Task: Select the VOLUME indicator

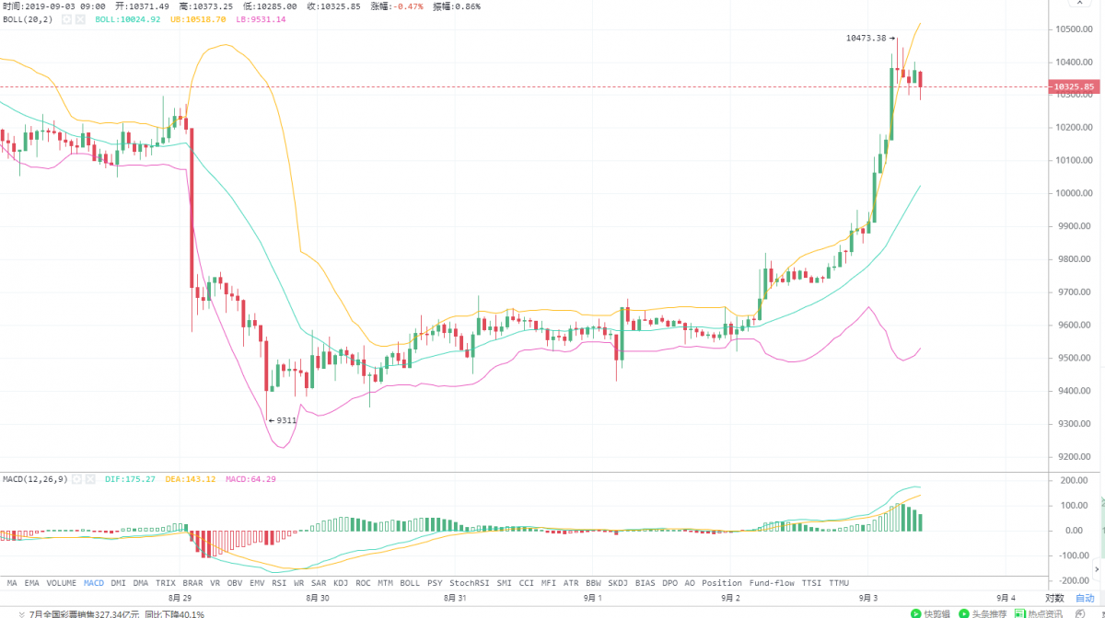Action: [x=62, y=583]
